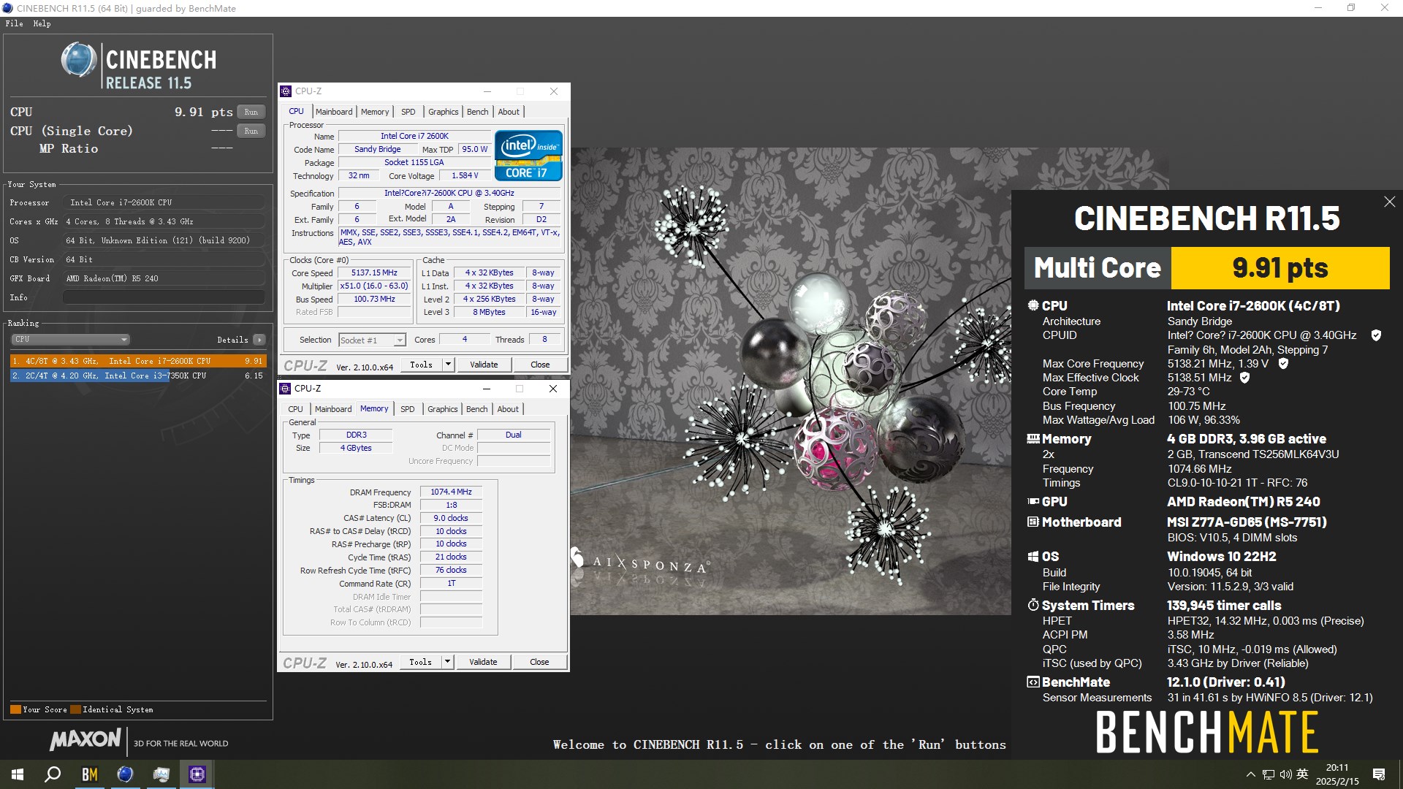The width and height of the screenshot is (1403, 789).
Task: Open the network icon in system tray
Action: point(1269,774)
